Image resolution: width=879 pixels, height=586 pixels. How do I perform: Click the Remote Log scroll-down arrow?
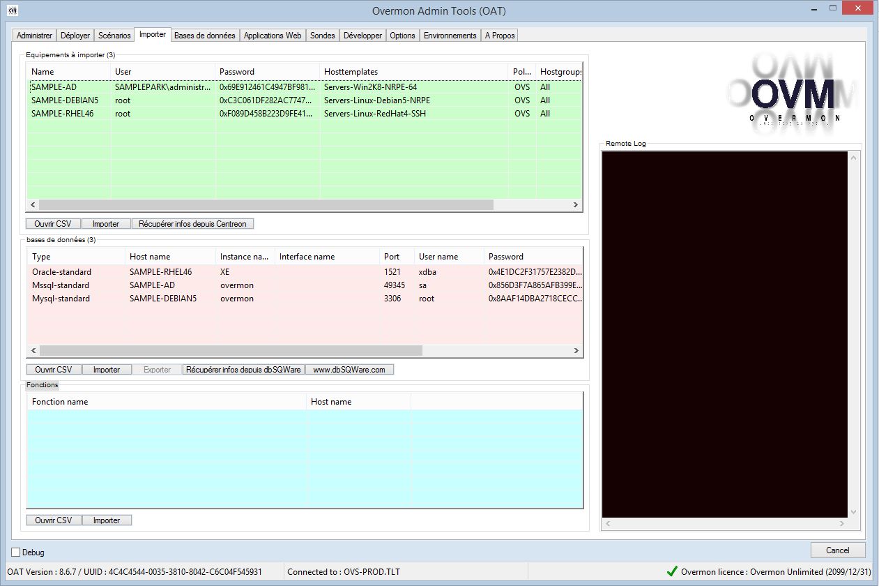click(x=853, y=512)
